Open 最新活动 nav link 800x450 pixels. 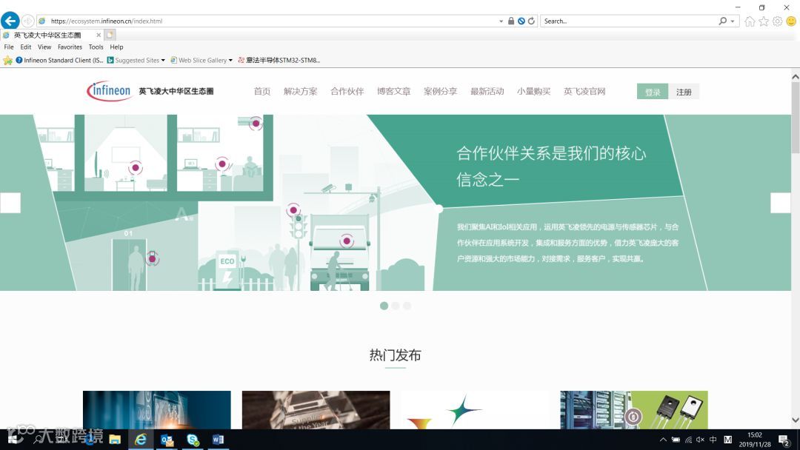(487, 91)
